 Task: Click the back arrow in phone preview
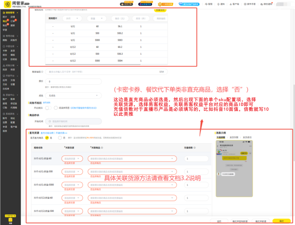[218, 146]
